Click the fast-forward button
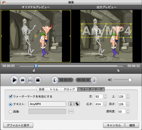The image size is (142, 130). coord(23,80)
